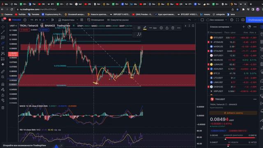This screenshot has width=263, height=148.
Task: Launch Симулятор рынка replay
Action: [x=118, y=20]
